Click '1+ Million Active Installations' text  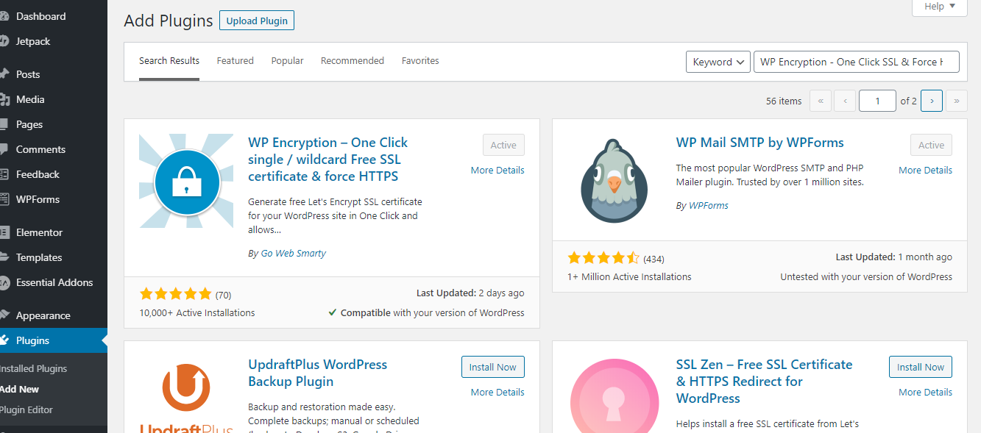pyautogui.click(x=629, y=276)
